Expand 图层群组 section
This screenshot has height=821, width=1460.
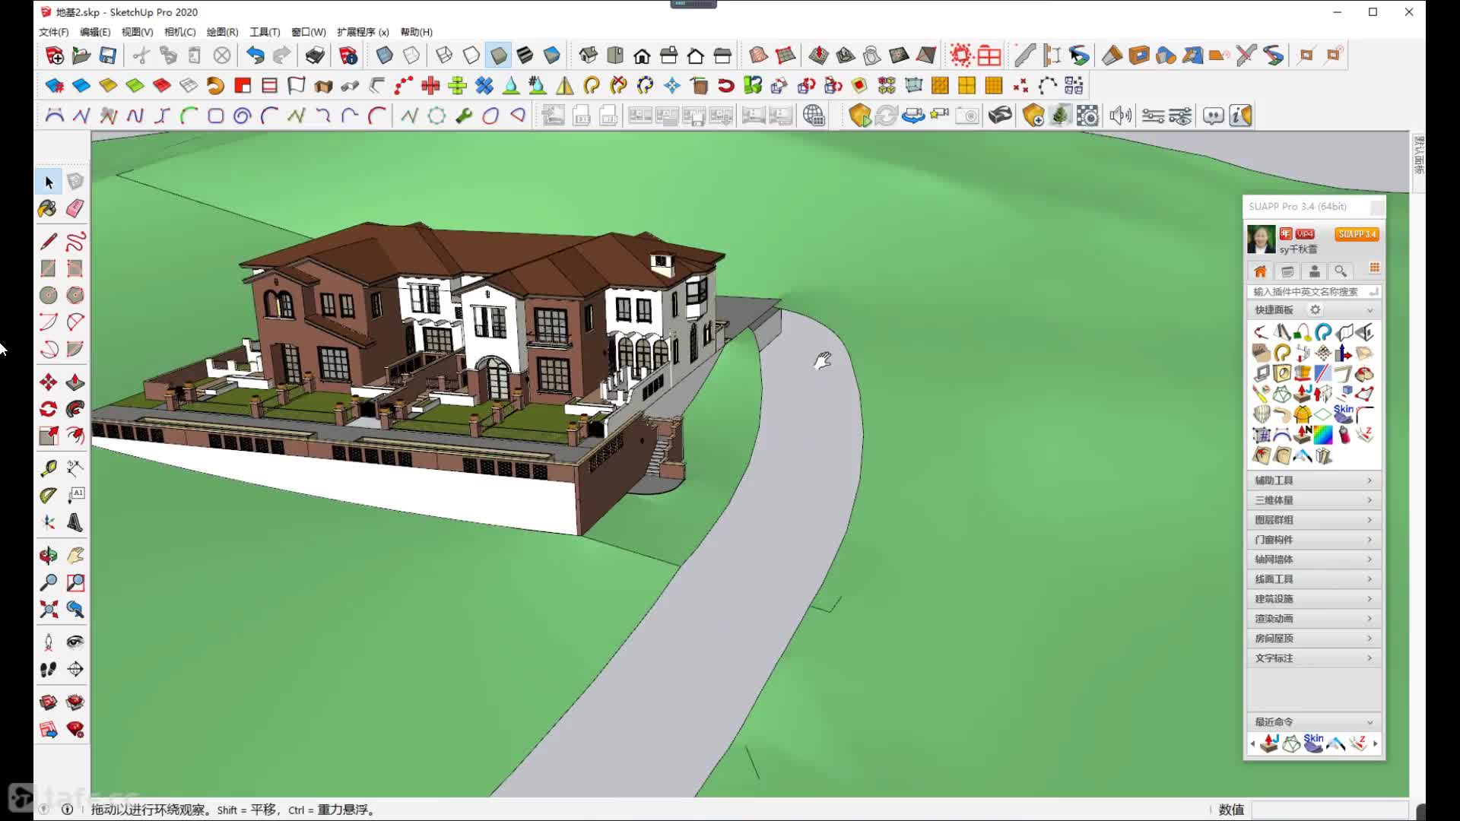point(1313,520)
